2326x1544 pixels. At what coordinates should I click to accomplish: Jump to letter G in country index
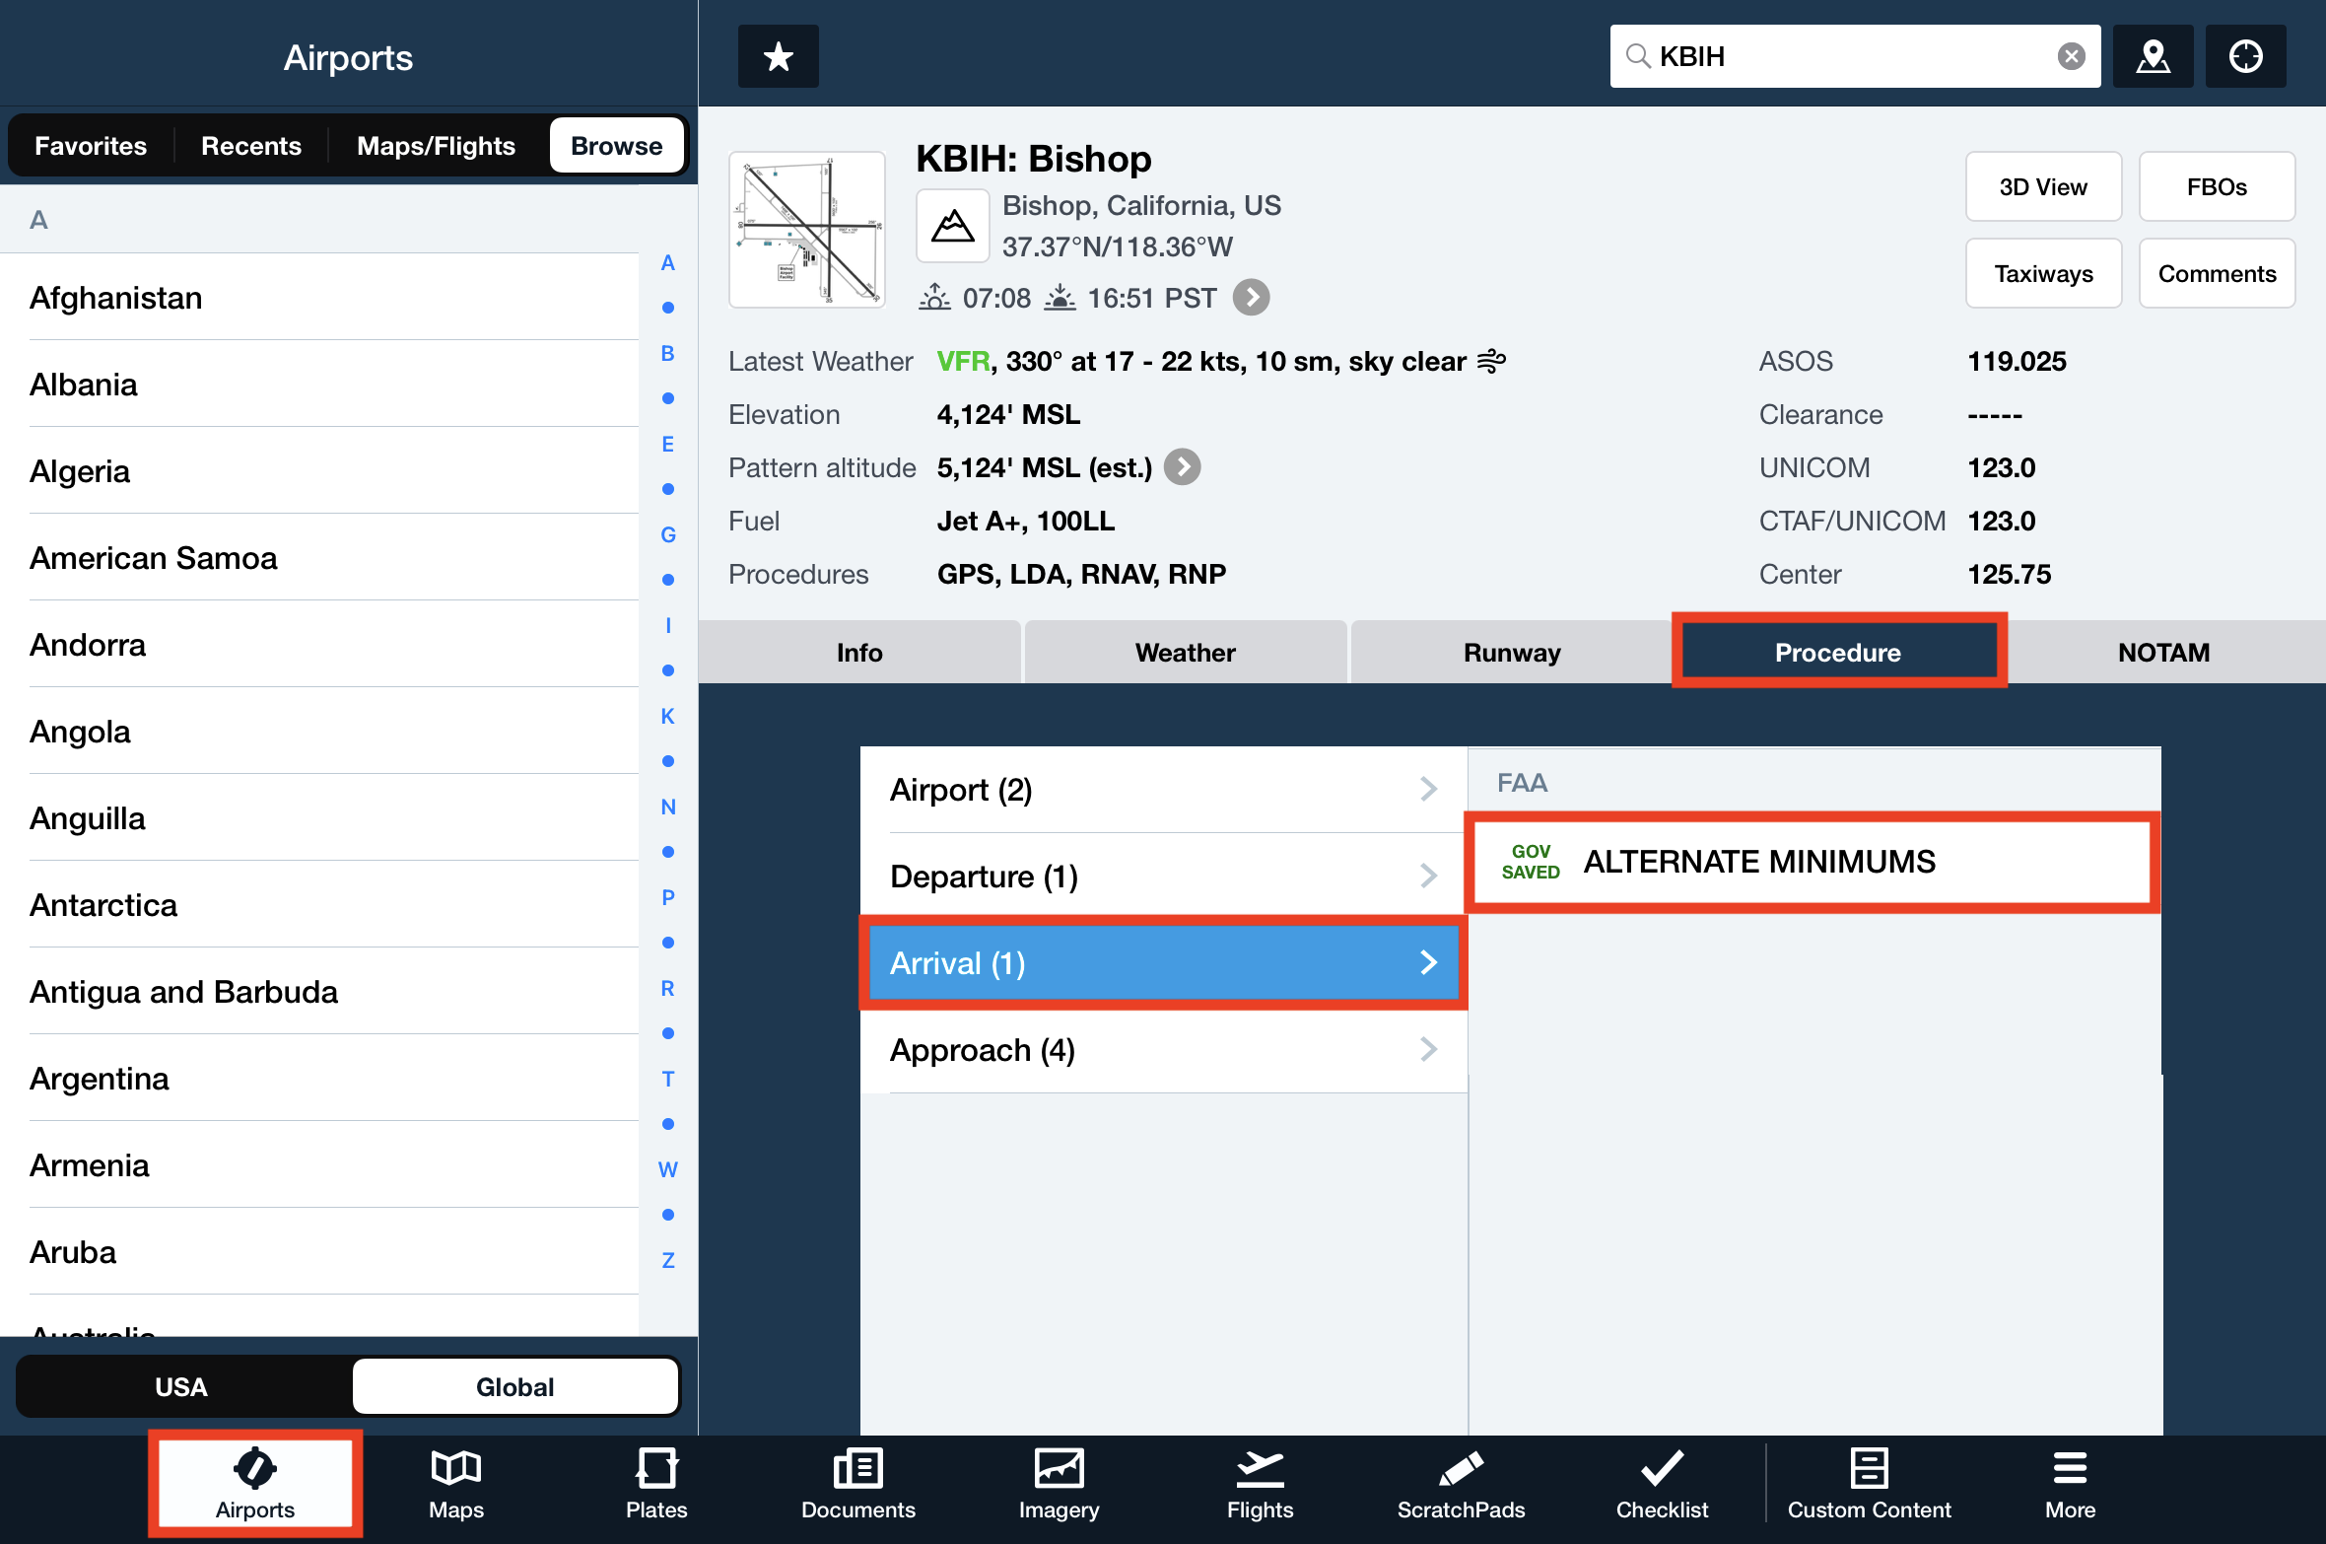668,535
